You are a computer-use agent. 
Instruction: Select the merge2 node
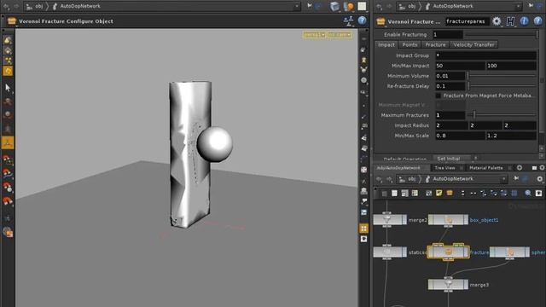[390, 220]
